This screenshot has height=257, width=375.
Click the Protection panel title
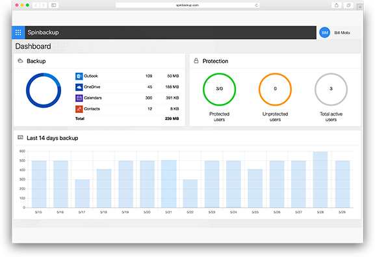pyautogui.click(x=215, y=61)
